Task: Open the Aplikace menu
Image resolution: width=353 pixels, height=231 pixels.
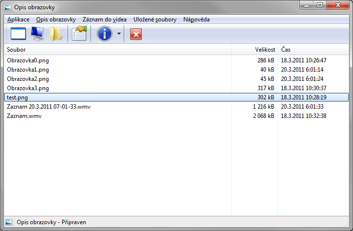Action: pyautogui.click(x=18, y=19)
